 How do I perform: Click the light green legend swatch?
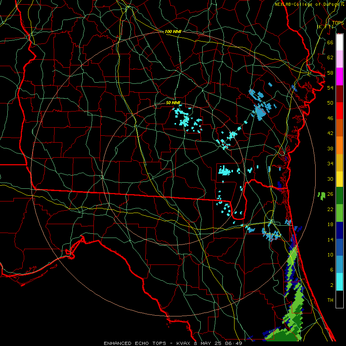pyautogui.click(x=339, y=213)
